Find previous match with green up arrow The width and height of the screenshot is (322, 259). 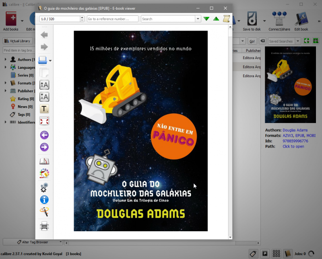(216, 19)
